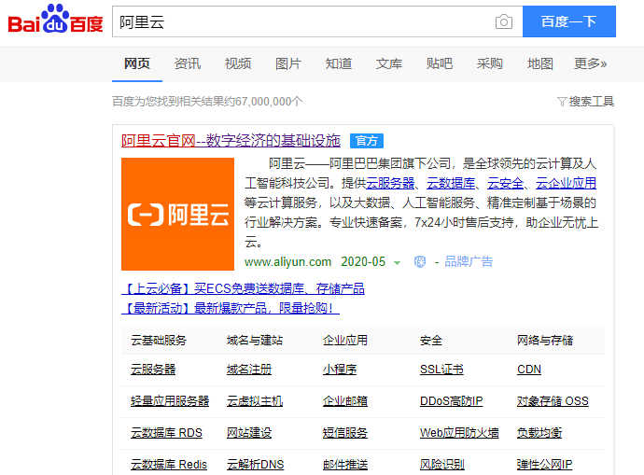Open 云数据库 Redis link
The width and height of the screenshot is (644, 475).
tap(169, 465)
